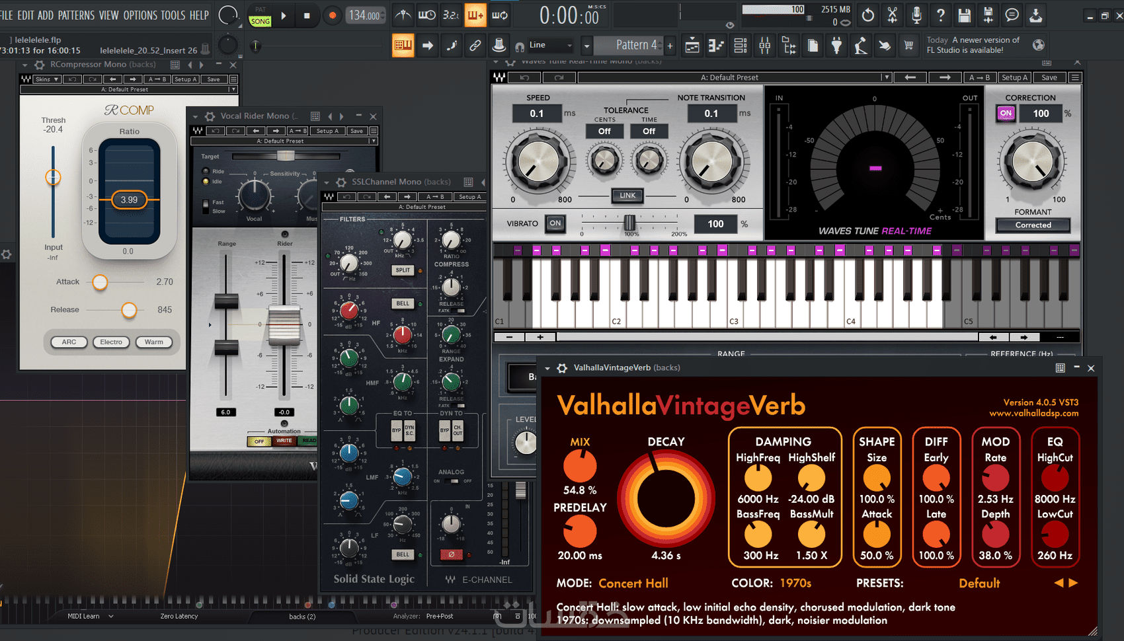Toggle the VIBRATO ON button
This screenshot has width=1124, height=641.
[x=555, y=223]
